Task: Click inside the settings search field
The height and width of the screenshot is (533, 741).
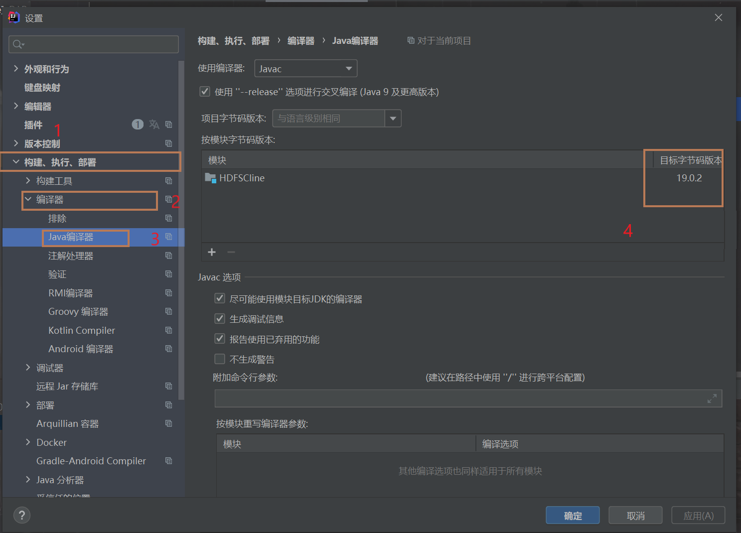Action: [x=94, y=44]
